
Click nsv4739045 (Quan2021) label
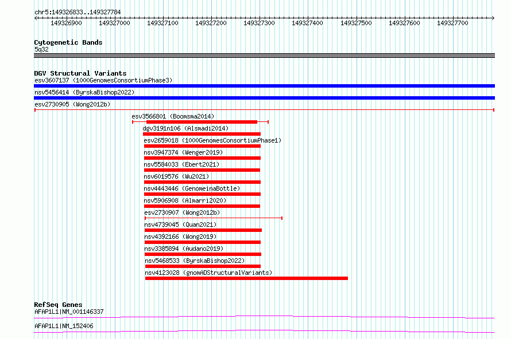(180, 224)
